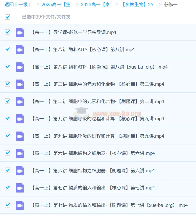Toggle checkbox for 第七讲 物质的输入和输出 刷题课
Viewport: 196px width, 215px height.
coord(8,205)
